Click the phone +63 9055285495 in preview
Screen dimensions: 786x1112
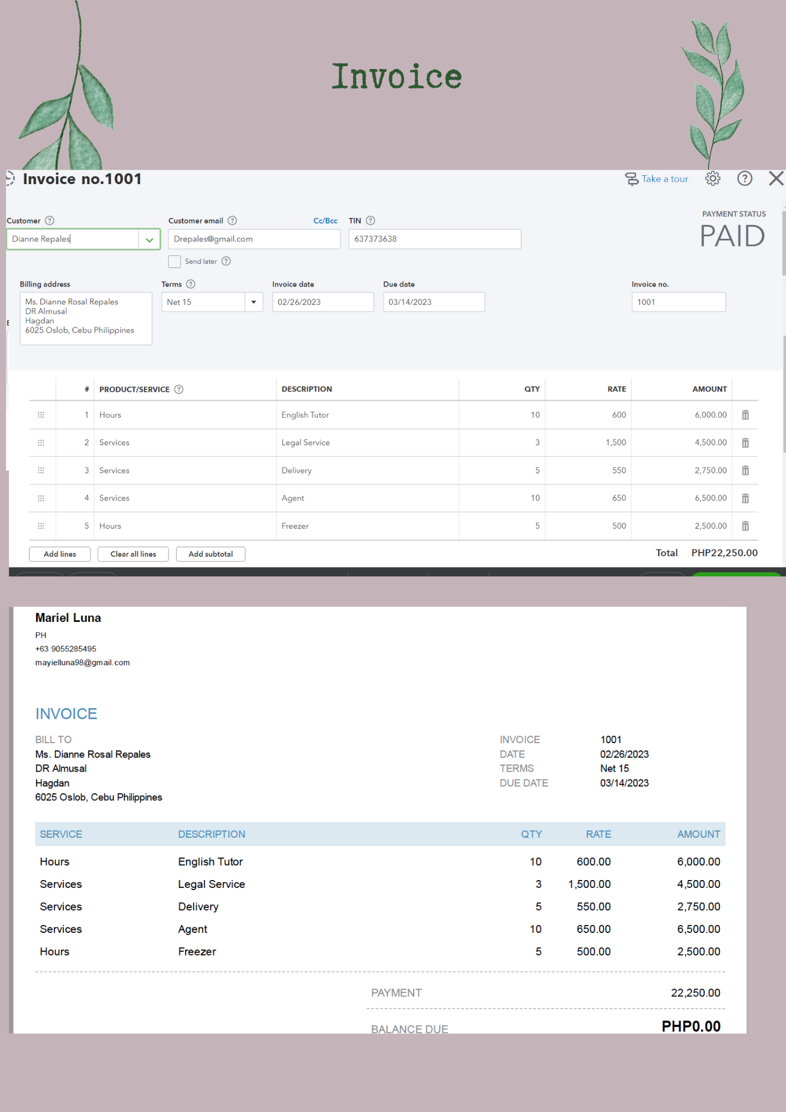66,649
